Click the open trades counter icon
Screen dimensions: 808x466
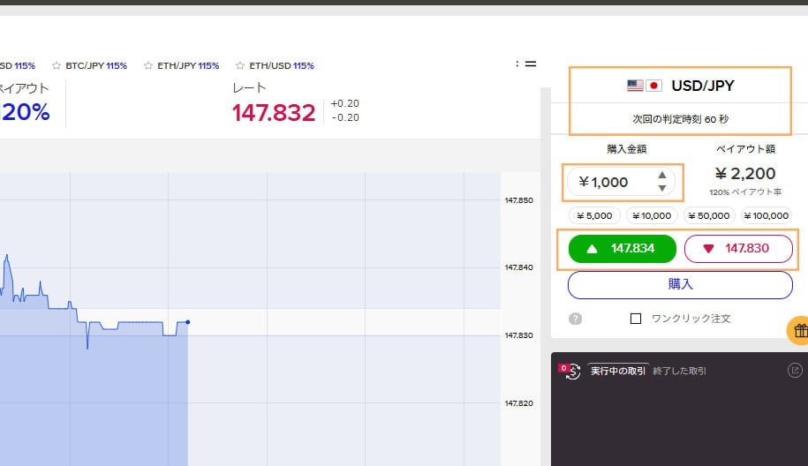[x=570, y=371]
